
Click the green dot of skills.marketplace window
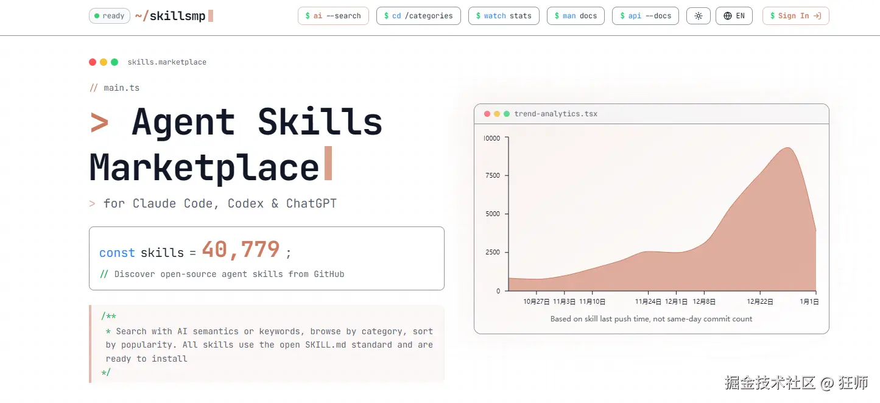click(114, 62)
